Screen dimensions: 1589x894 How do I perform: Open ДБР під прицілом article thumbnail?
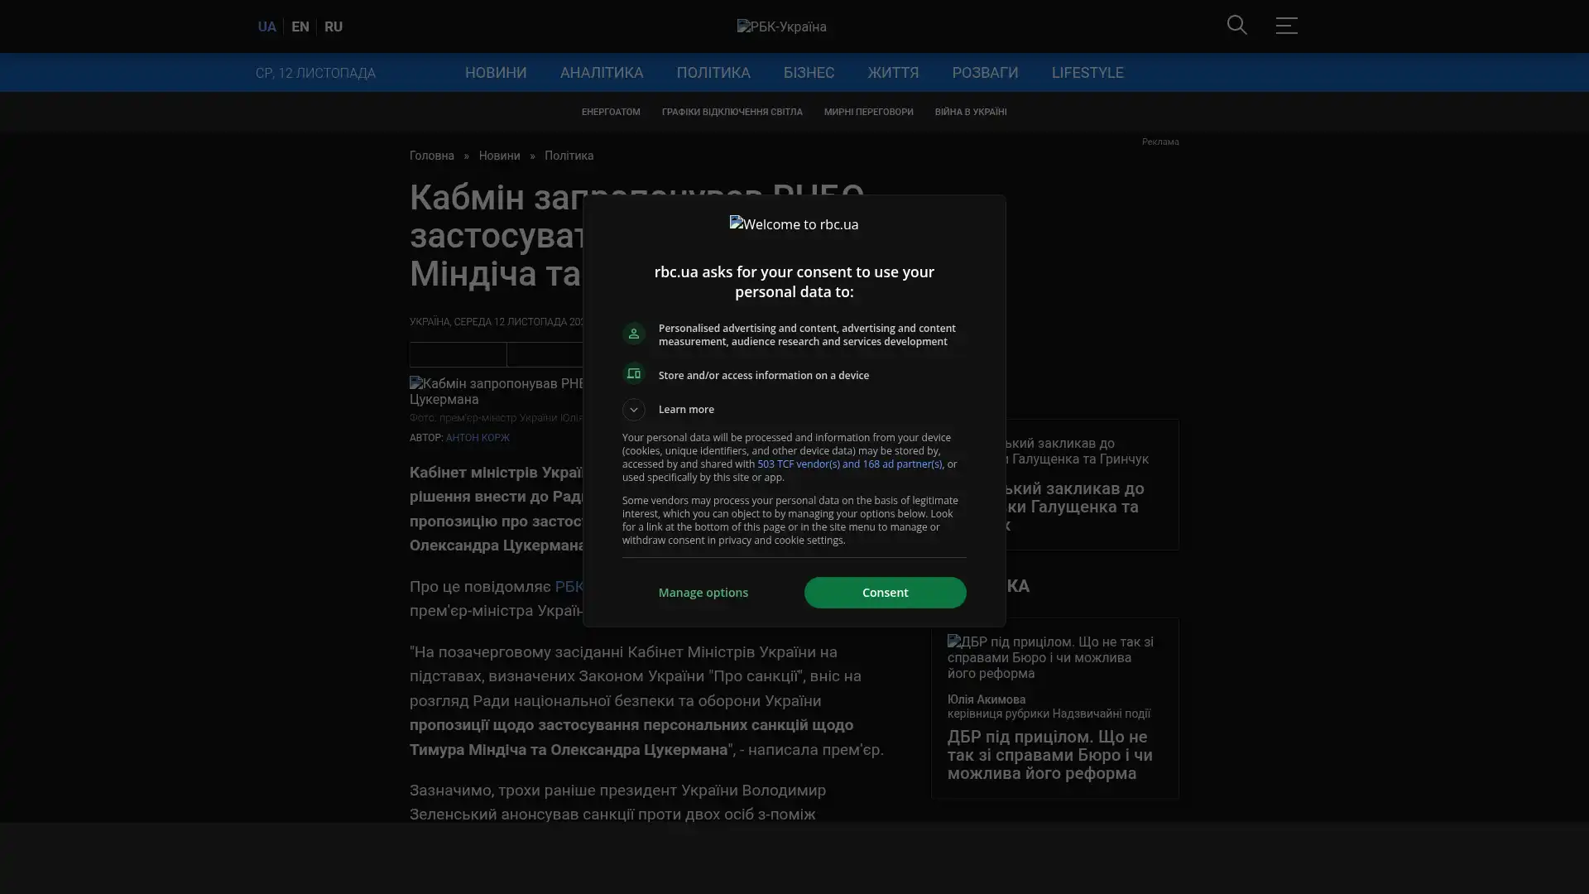1050,657
